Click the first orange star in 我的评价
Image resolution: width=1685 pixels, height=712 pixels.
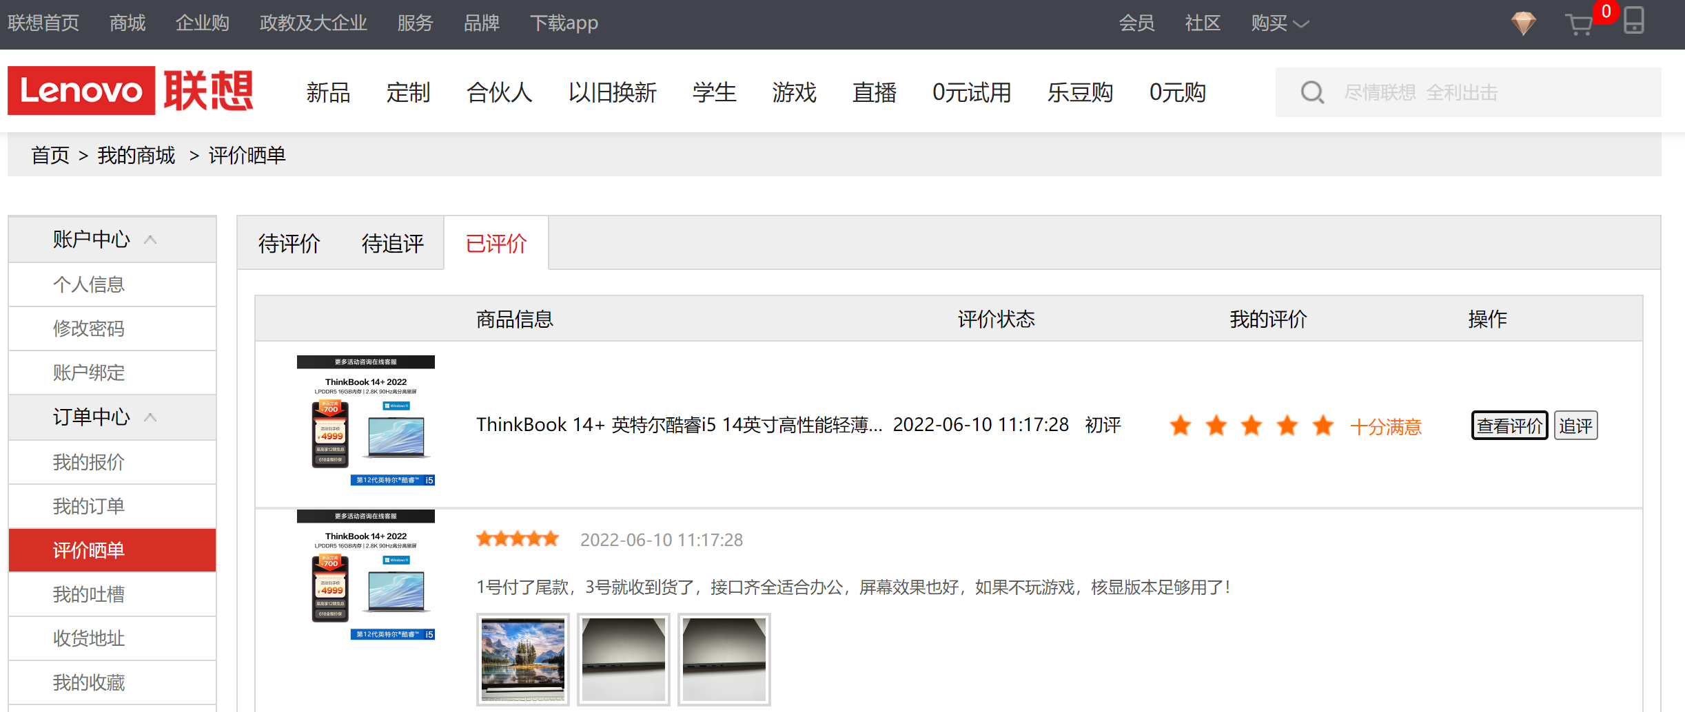pos(1181,426)
